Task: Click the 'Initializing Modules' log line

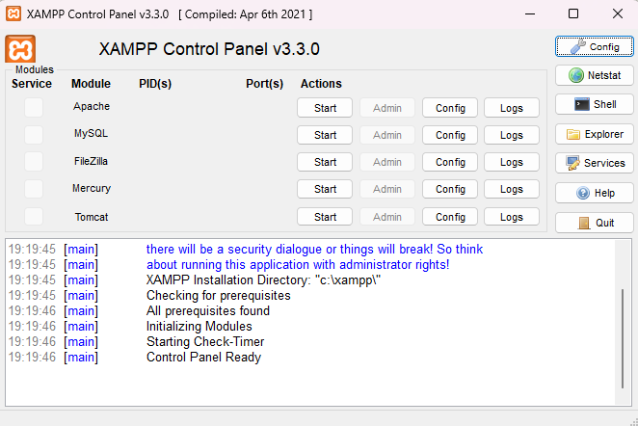Action: coord(199,326)
